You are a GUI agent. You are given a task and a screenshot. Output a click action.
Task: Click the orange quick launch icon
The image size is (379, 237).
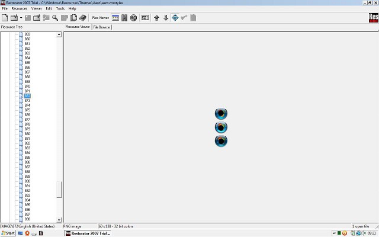point(27,233)
